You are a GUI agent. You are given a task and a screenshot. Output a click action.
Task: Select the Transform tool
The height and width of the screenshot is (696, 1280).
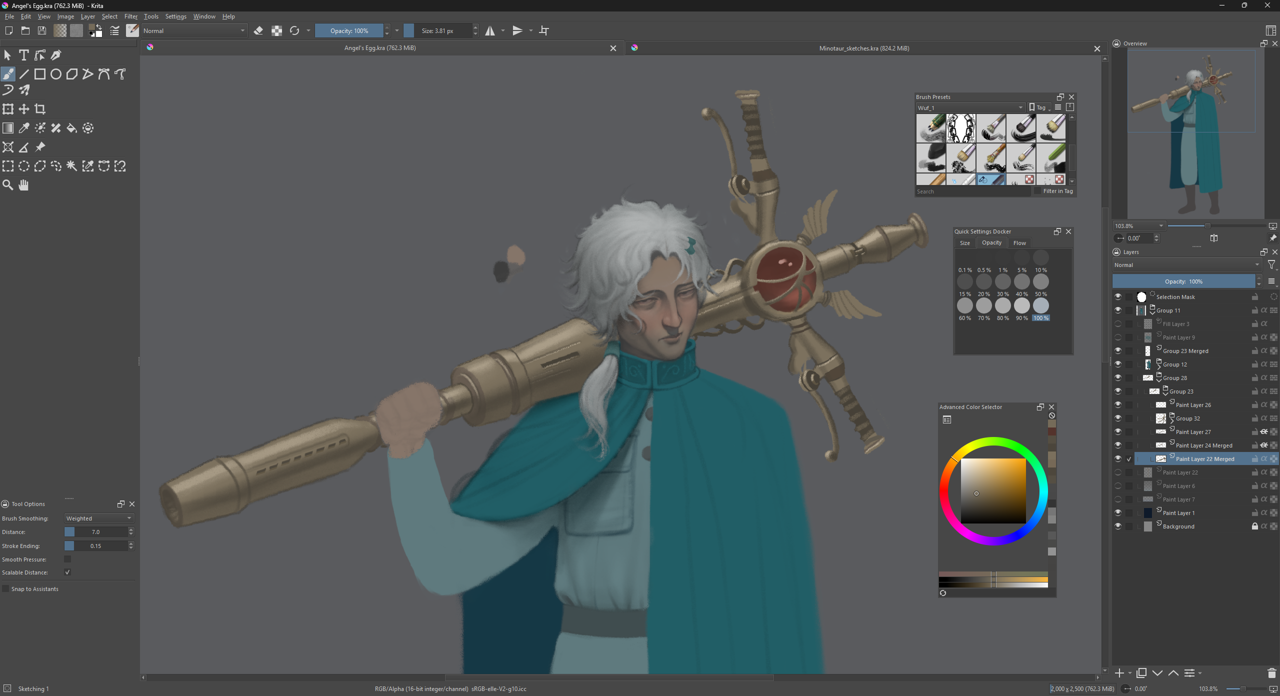(8, 109)
